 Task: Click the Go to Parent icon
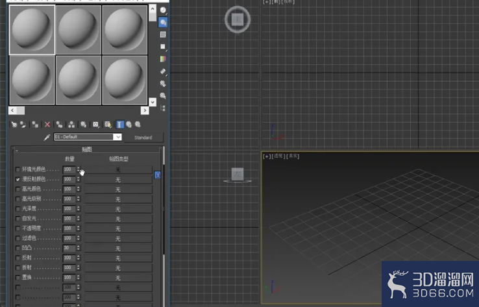click(129, 125)
